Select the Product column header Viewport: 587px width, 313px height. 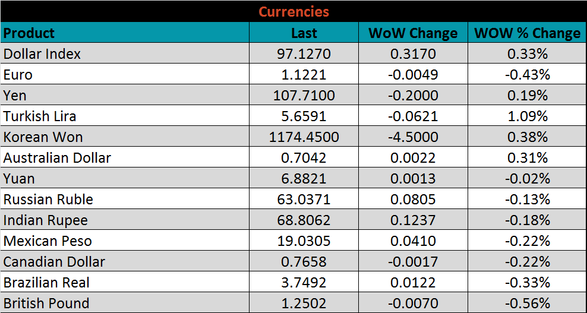[x=29, y=33]
